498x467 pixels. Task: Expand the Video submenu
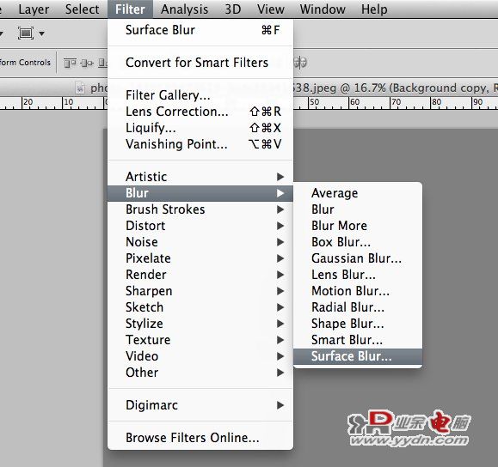pos(200,356)
